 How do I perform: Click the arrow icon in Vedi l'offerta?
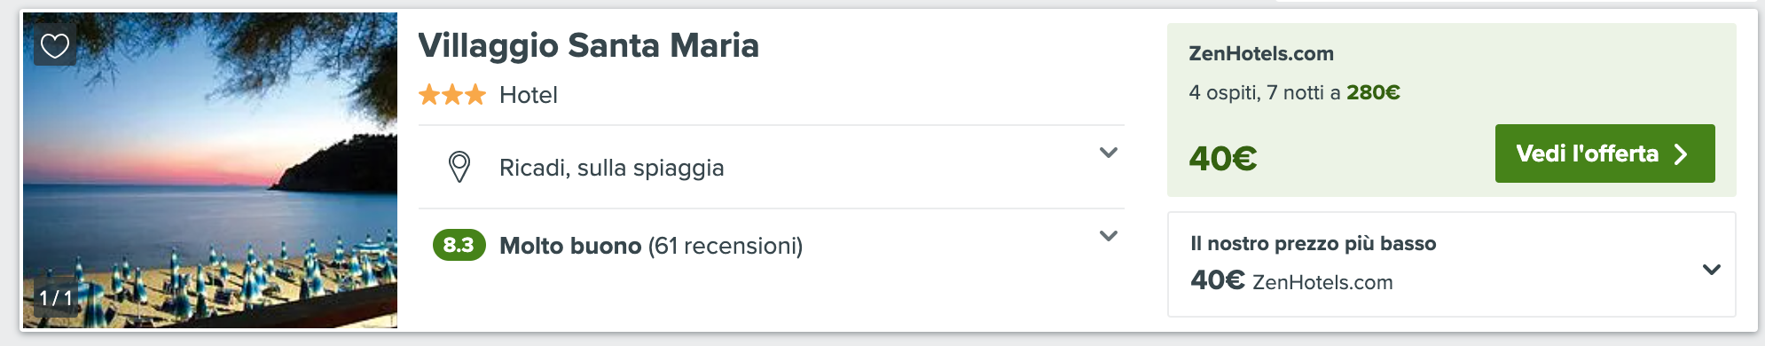pos(1680,154)
